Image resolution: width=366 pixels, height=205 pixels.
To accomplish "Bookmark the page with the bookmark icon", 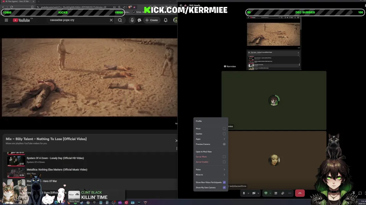I will (32, 7).
